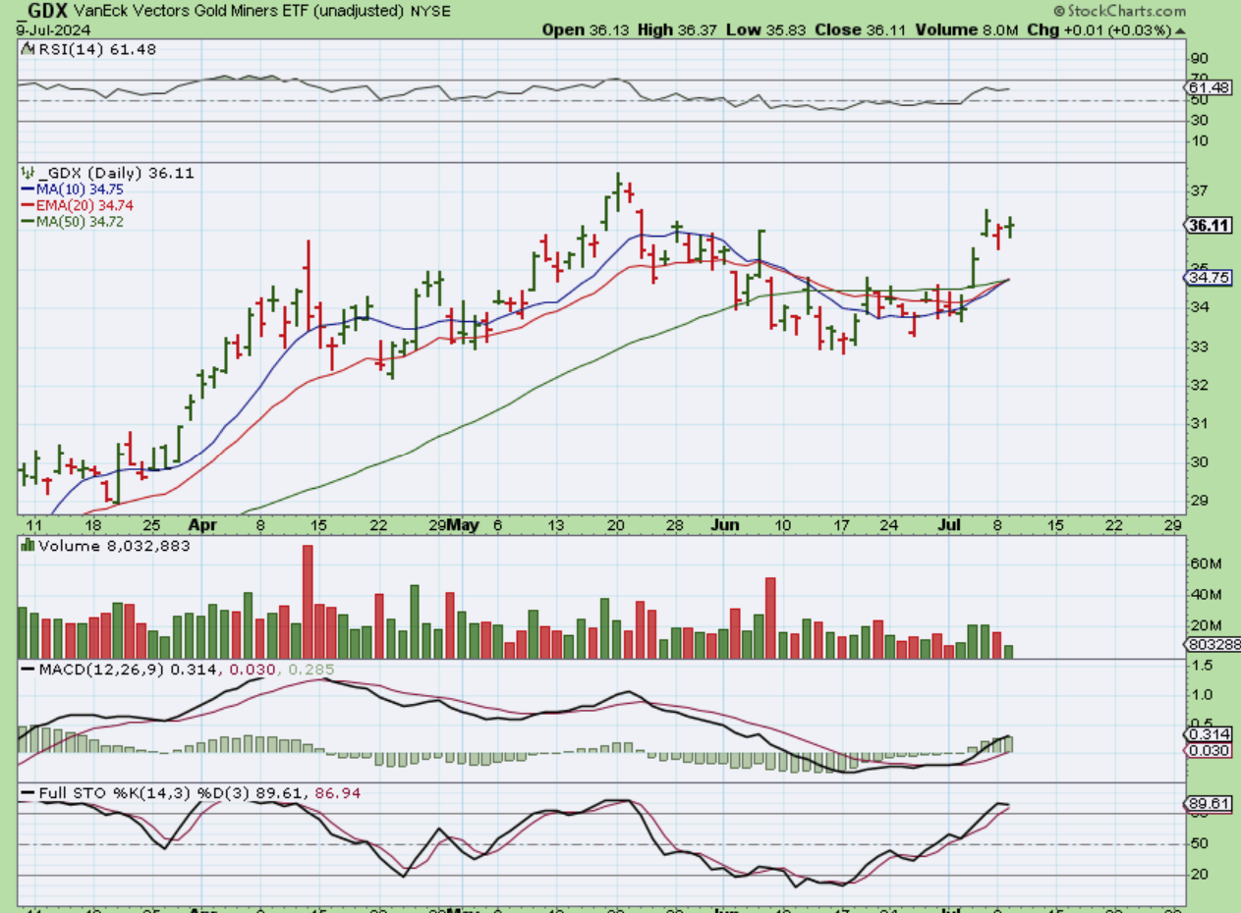Click the latest green price bar near 36.11
Screen dimensions: 1241x913
coord(1009,226)
